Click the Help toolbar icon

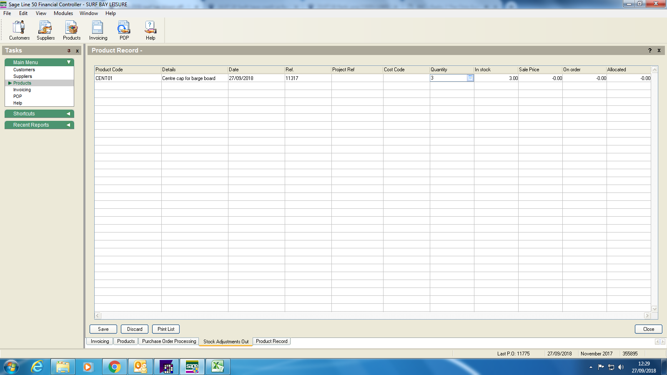[x=150, y=30]
